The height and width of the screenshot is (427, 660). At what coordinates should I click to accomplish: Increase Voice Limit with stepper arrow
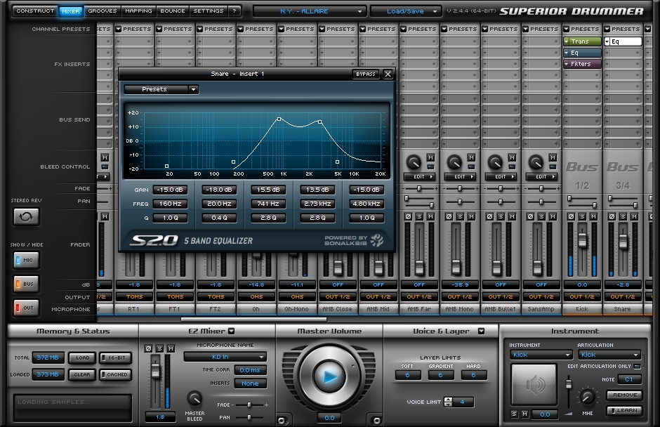448,399
